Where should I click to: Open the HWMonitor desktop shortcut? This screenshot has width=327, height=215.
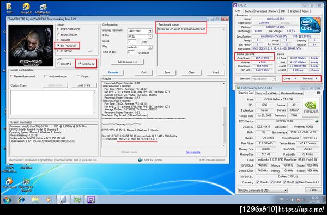[43, 9]
